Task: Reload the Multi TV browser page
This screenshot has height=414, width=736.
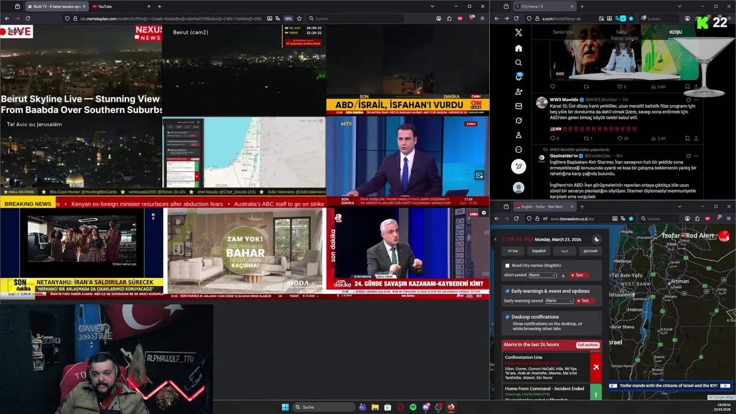Action: point(28,18)
